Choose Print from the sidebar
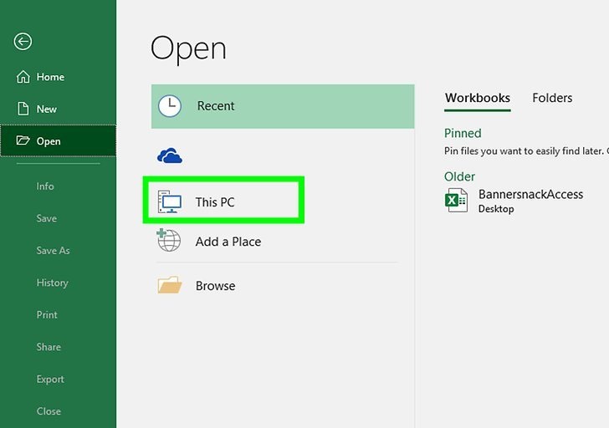The width and height of the screenshot is (609, 428). (x=47, y=315)
